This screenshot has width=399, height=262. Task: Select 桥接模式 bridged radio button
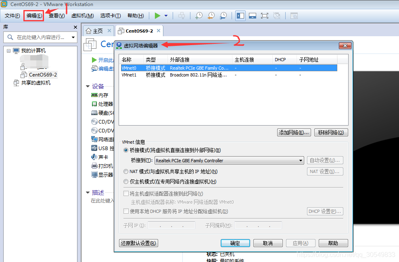(x=126, y=150)
